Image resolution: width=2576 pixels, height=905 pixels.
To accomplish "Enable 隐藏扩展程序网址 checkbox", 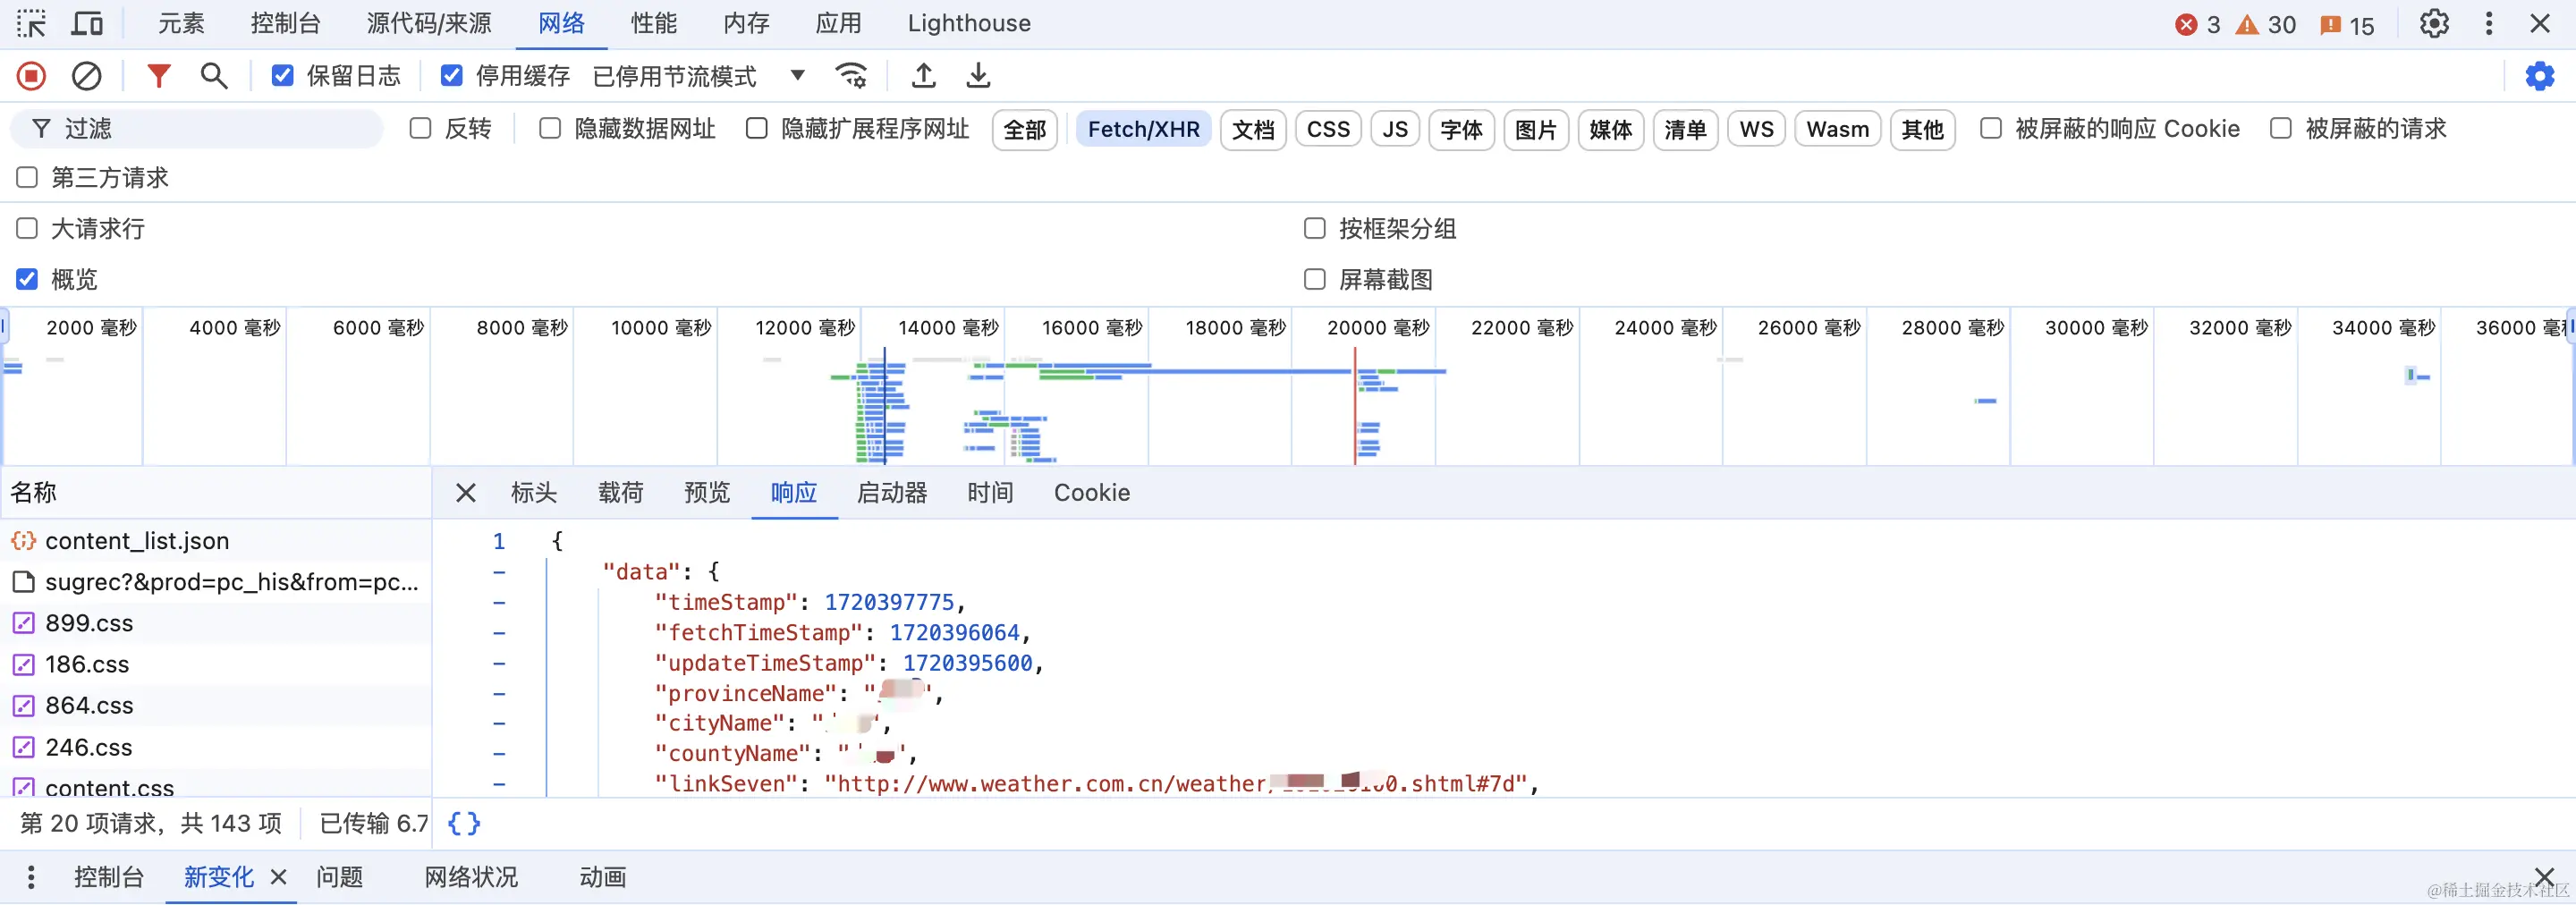I will 756,129.
